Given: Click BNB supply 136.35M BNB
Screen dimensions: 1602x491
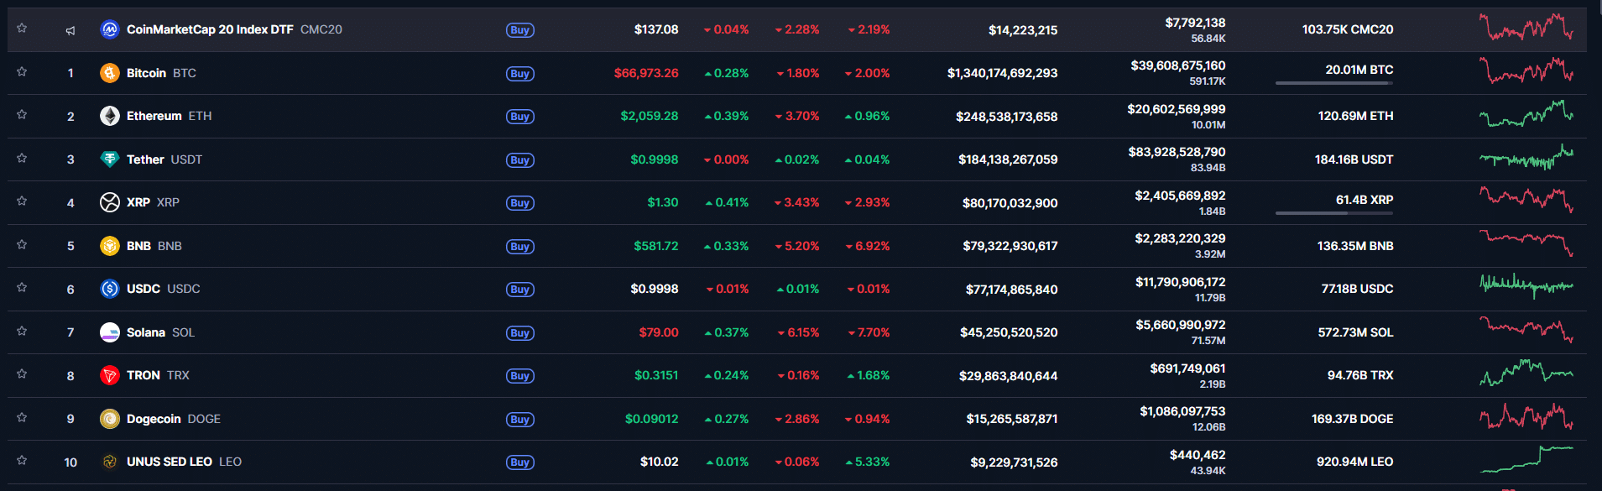Looking at the screenshot, I should 1355,246.
